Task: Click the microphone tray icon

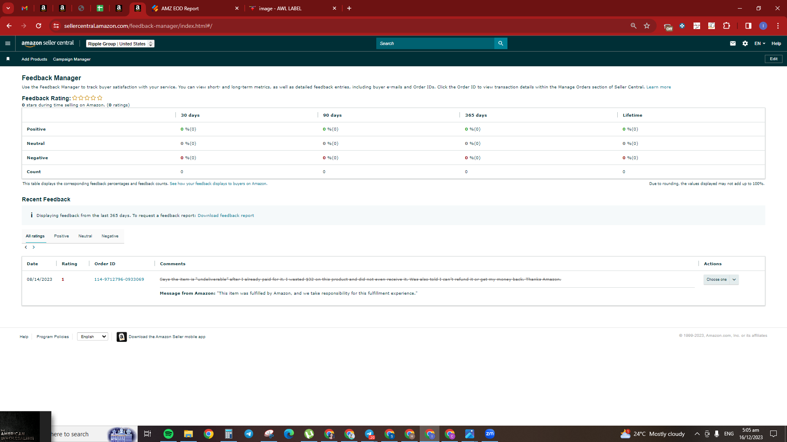Action: pos(716,434)
